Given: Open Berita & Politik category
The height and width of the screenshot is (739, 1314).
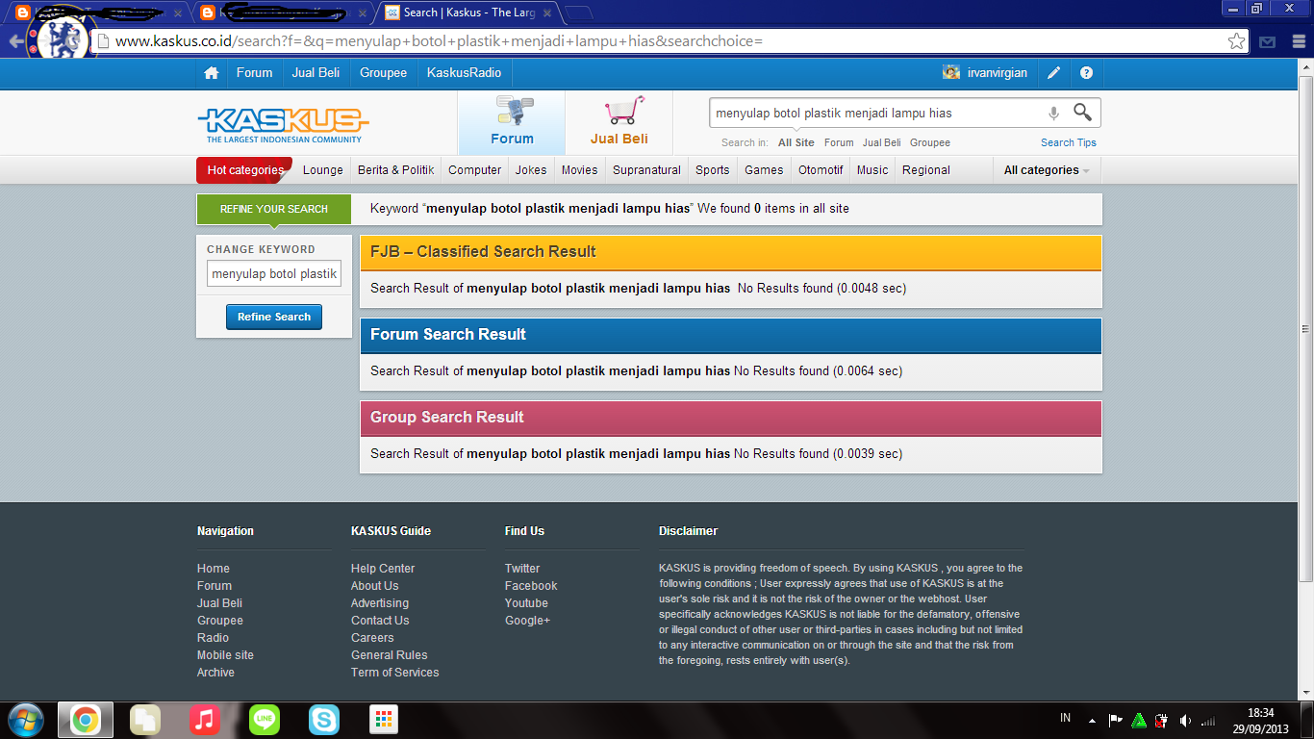Looking at the screenshot, I should 396,170.
